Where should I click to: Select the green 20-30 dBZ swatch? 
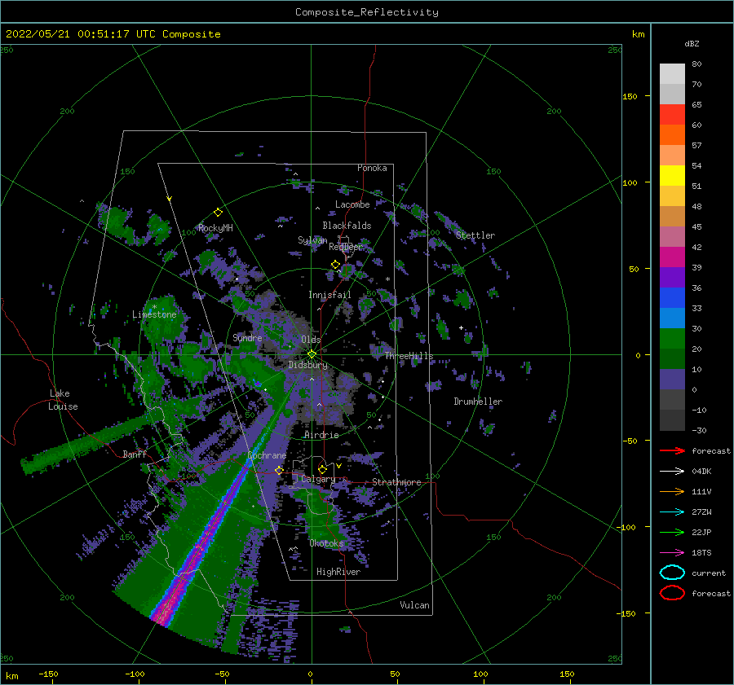(x=672, y=339)
